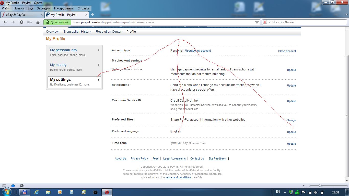
Task: Click the Upgrade my account link
Action: point(198,51)
